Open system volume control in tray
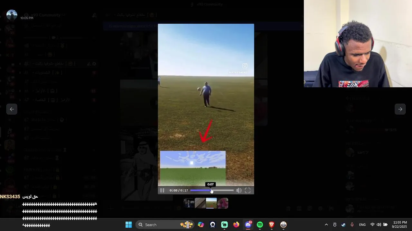 pos(379,225)
